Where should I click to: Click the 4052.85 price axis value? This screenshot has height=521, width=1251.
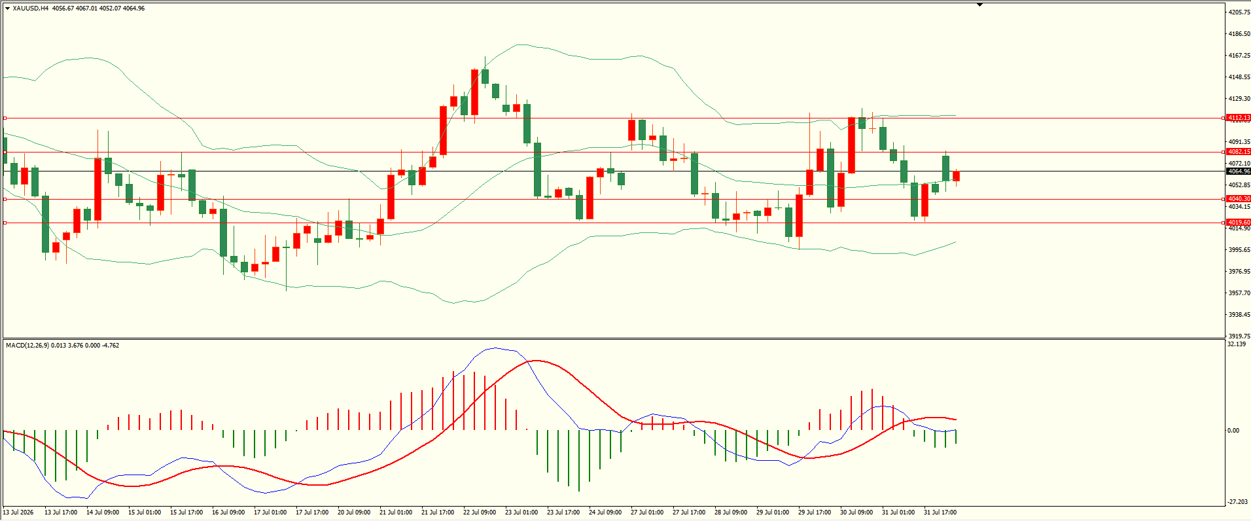coord(1239,185)
